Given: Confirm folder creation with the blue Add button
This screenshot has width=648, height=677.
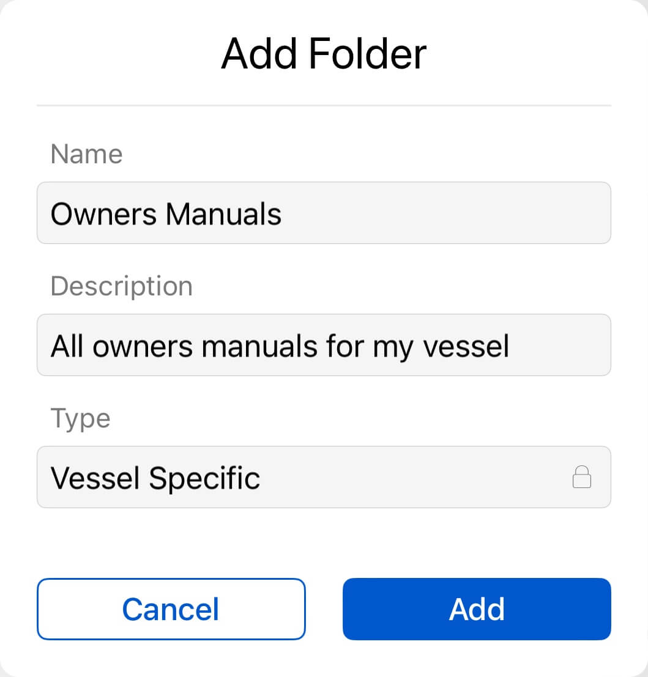Looking at the screenshot, I should coord(477,609).
